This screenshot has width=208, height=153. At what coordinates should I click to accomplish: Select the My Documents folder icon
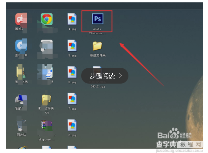[21, 72]
